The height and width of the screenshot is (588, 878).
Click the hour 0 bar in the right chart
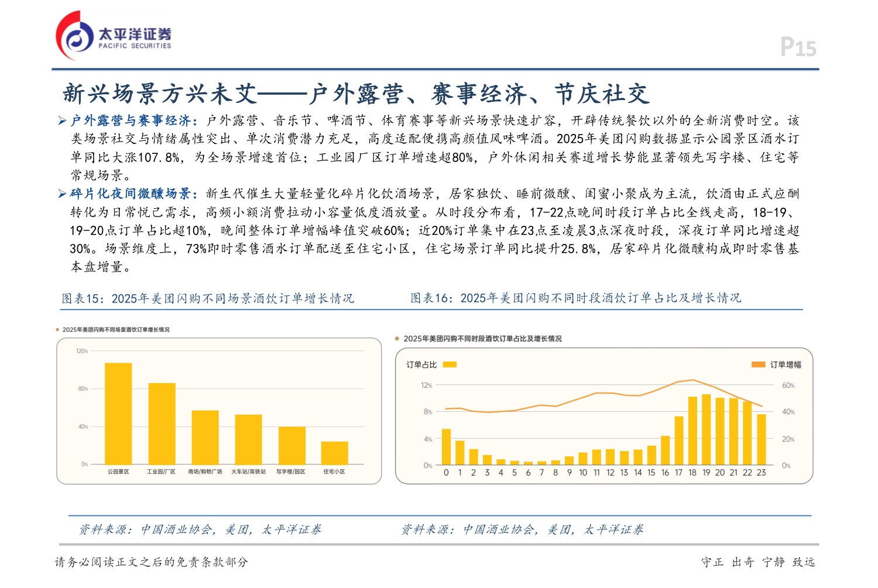[x=446, y=447]
